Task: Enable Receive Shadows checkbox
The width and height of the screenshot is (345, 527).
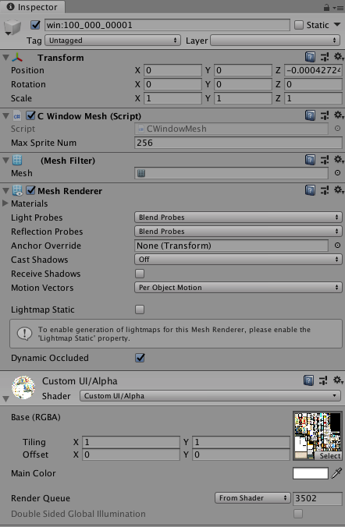Action: [x=140, y=274]
